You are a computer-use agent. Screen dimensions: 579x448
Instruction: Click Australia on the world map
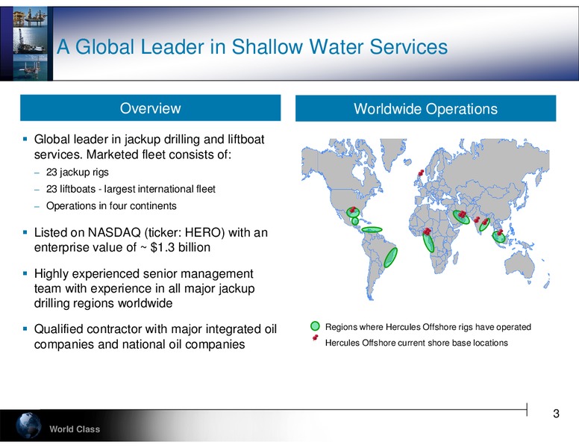click(x=520, y=264)
